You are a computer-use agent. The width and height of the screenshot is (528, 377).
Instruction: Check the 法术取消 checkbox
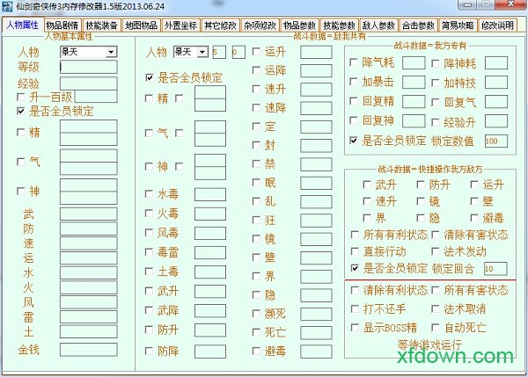[436, 308]
